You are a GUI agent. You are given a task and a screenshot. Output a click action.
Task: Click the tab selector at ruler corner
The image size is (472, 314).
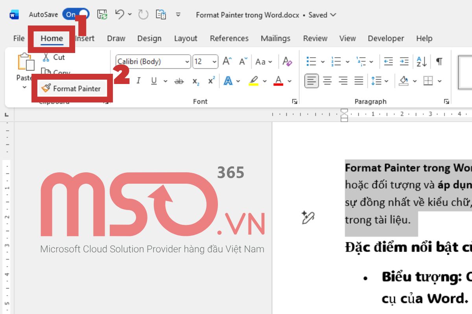(x=7, y=115)
